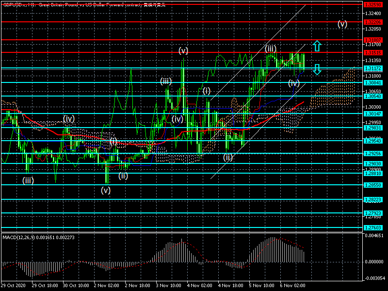Click the red price label 1.32590

coord(373,5)
